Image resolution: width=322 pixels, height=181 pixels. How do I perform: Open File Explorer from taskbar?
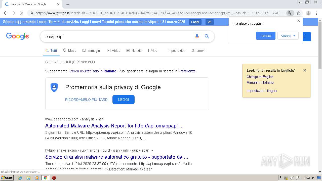[28, 178]
